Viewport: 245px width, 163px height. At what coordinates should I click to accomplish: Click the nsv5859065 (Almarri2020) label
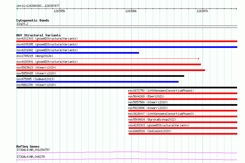(x=36, y=73)
